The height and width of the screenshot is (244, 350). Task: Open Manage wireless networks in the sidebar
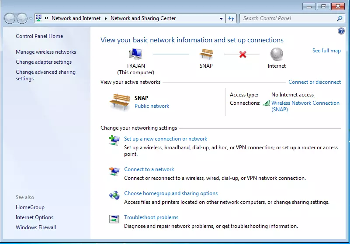46,52
